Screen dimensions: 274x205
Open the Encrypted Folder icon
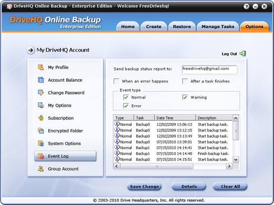41,131
